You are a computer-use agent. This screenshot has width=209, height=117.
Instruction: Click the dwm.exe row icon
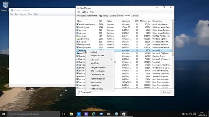click(78, 36)
